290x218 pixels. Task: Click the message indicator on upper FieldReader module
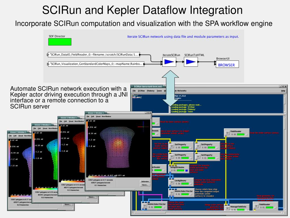point(247,135)
